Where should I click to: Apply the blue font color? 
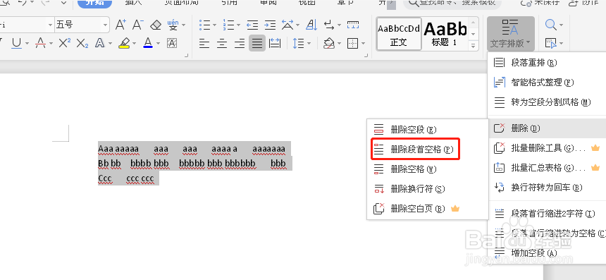(x=148, y=43)
